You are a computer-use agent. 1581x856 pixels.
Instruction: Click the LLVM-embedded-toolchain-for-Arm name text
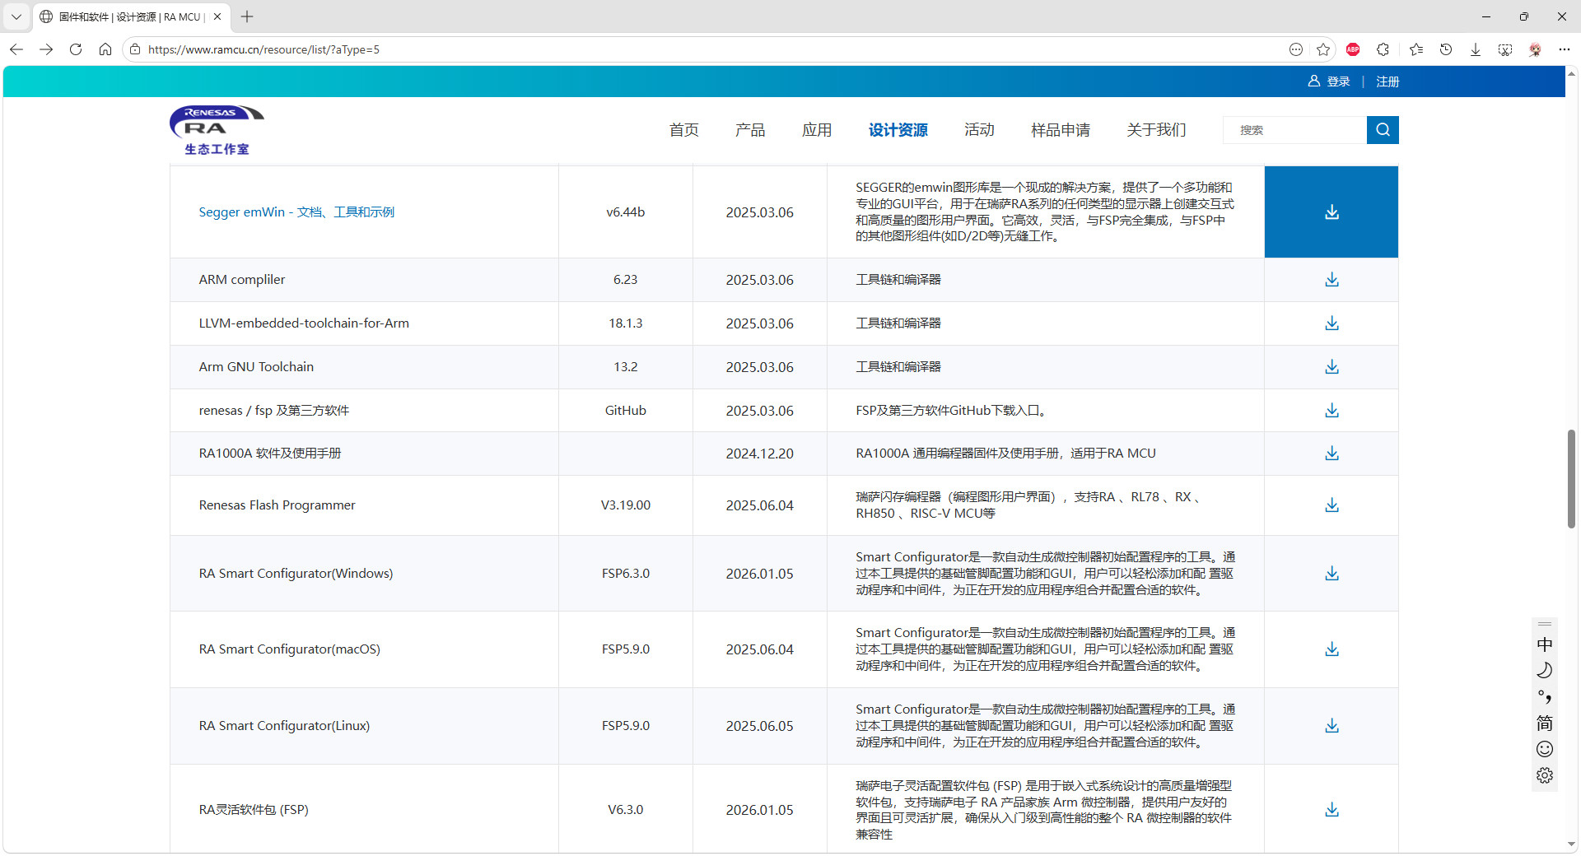(304, 323)
